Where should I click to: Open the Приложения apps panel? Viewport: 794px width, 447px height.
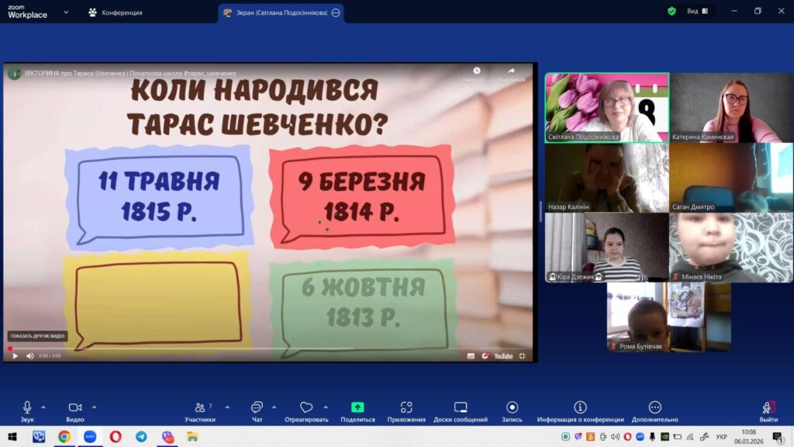click(406, 407)
